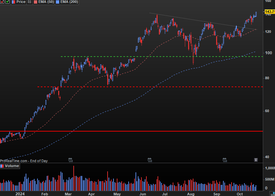Click the calendar event icon above the Jun label
275x196 pixels.
pos(149,160)
